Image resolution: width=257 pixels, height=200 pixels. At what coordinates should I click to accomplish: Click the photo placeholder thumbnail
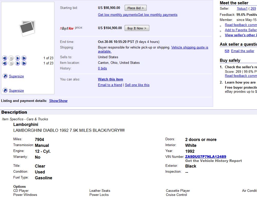coord(27,28)
